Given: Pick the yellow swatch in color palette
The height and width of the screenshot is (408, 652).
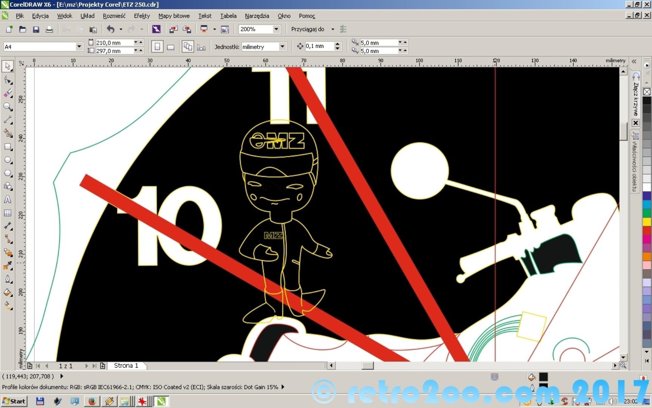Looking at the screenshot, I should [647, 222].
